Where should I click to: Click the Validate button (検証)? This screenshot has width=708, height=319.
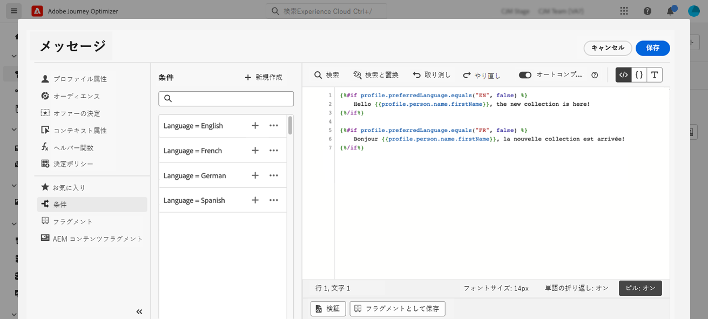(x=328, y=309)
